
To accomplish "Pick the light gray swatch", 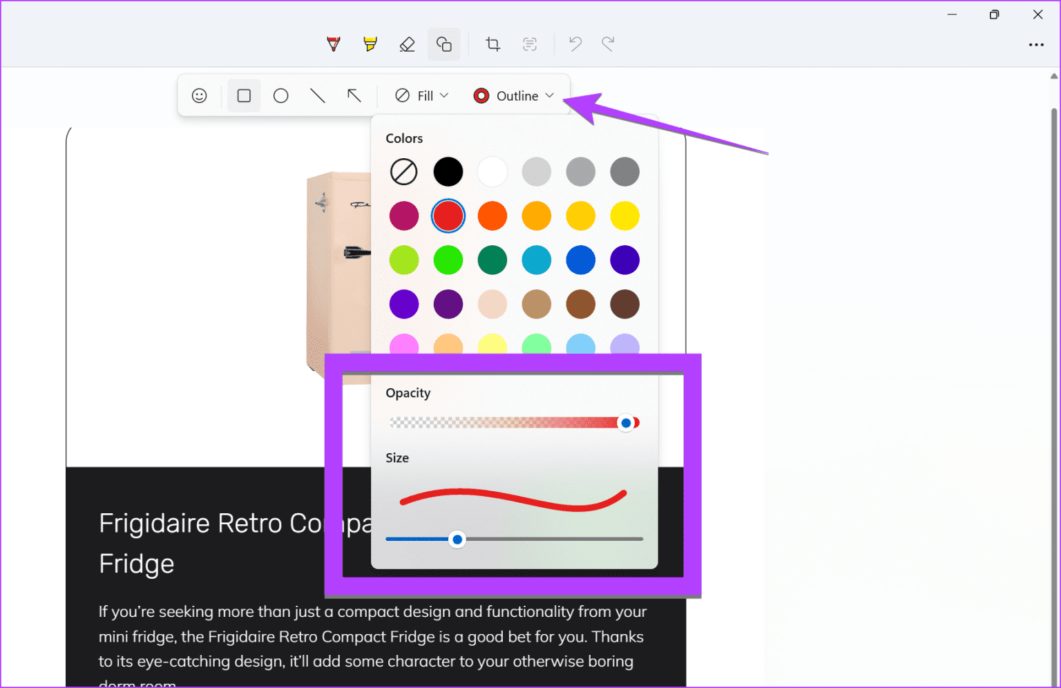I will (537, 172).
